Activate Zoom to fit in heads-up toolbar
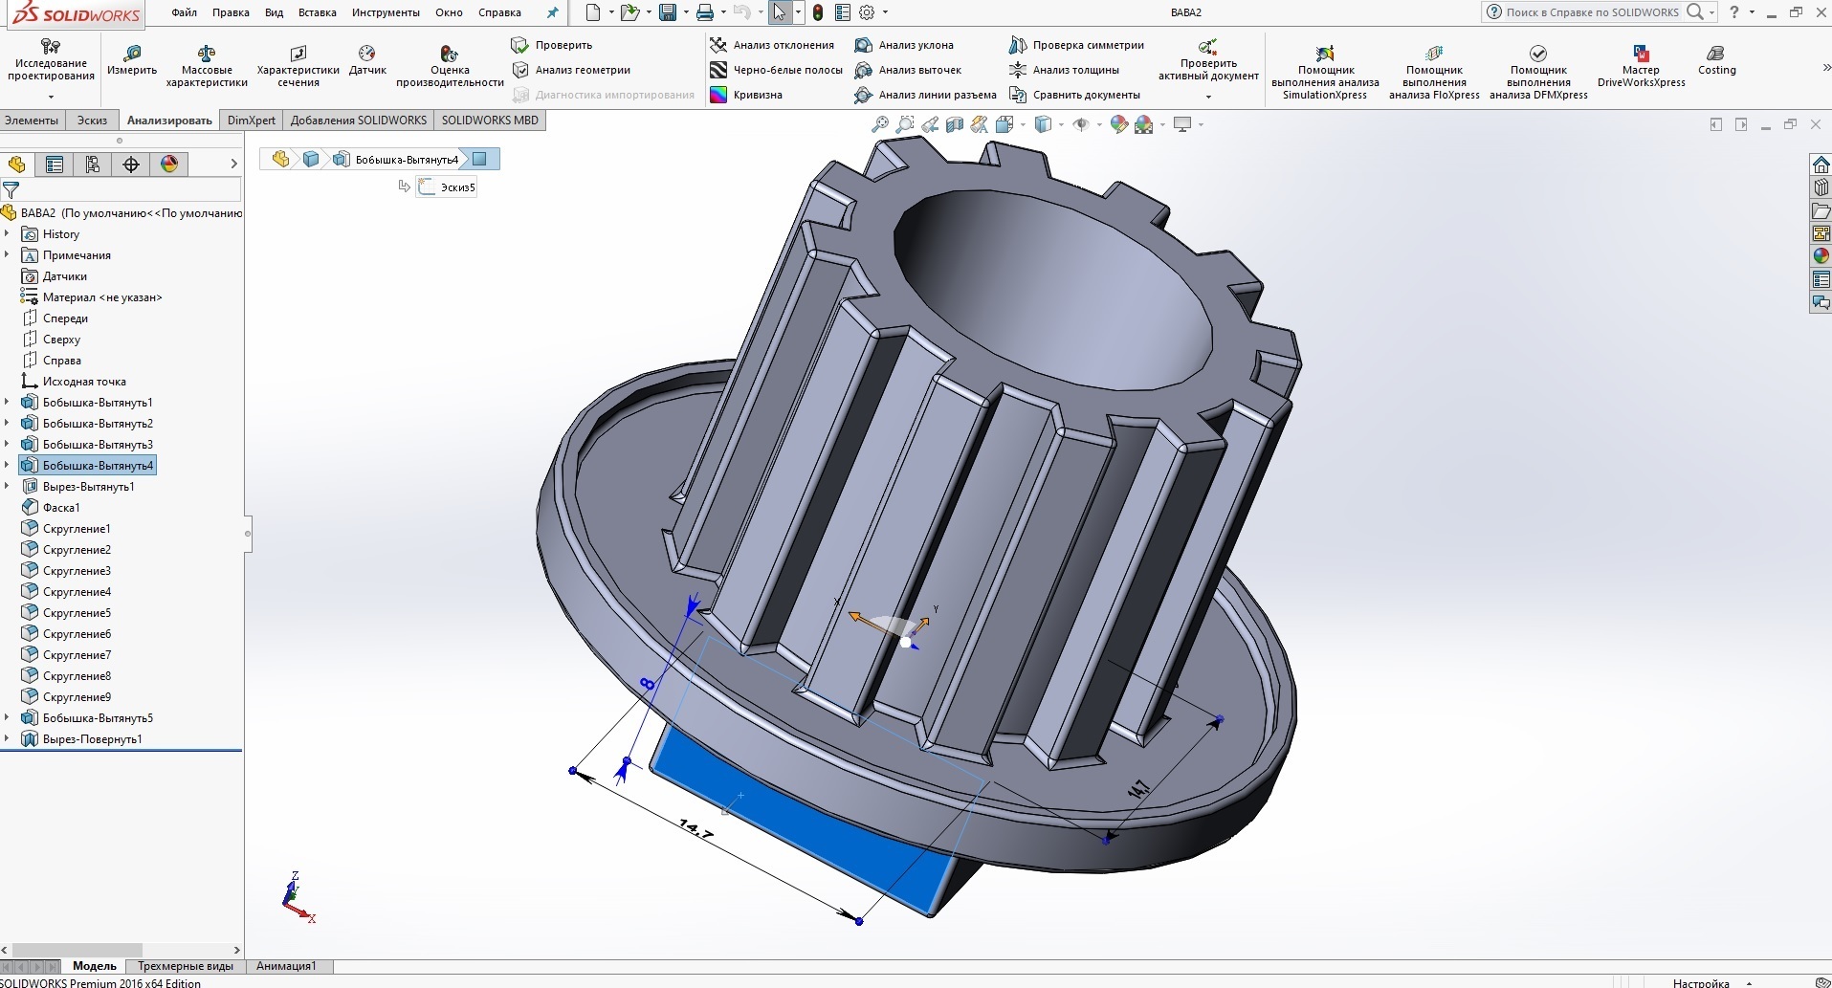 pyautogui.click(x=878, y=124)
